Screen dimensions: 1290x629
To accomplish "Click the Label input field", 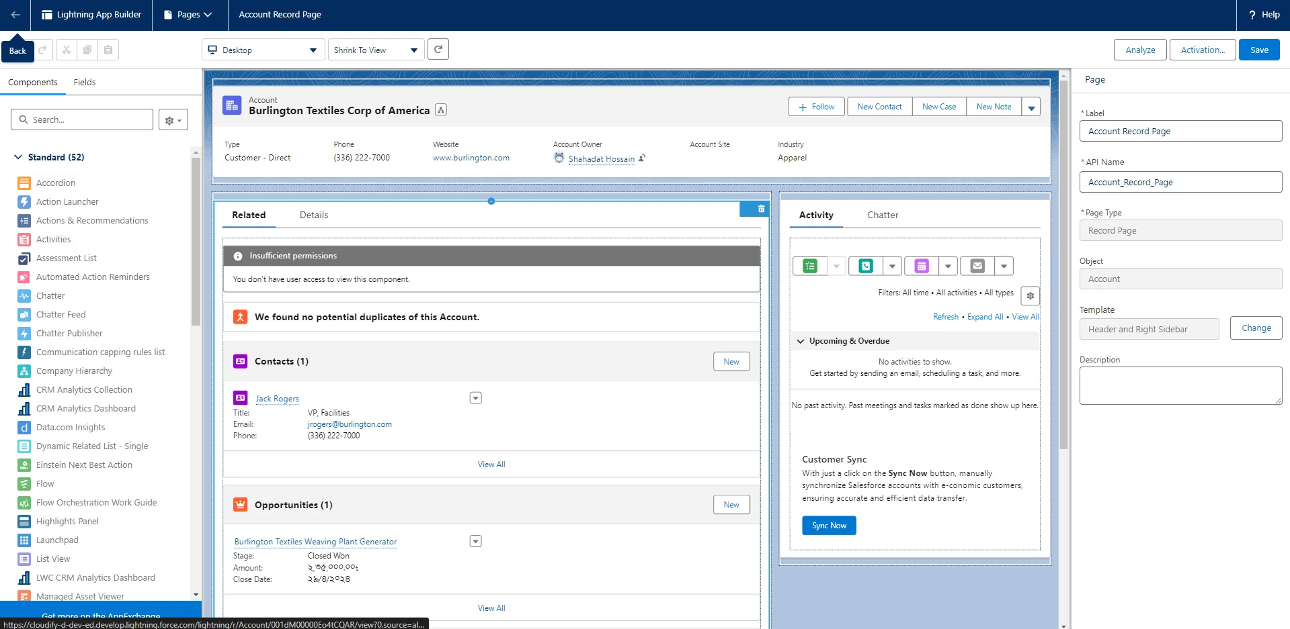I will click(1180, 131).
